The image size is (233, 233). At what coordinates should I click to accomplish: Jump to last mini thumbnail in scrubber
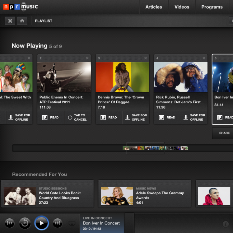[x=184, y=148]
